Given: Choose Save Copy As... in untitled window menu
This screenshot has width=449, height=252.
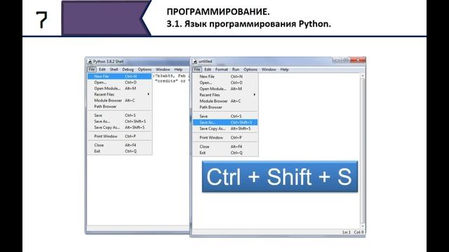Looking at the screenshot, I should [225, 129].
